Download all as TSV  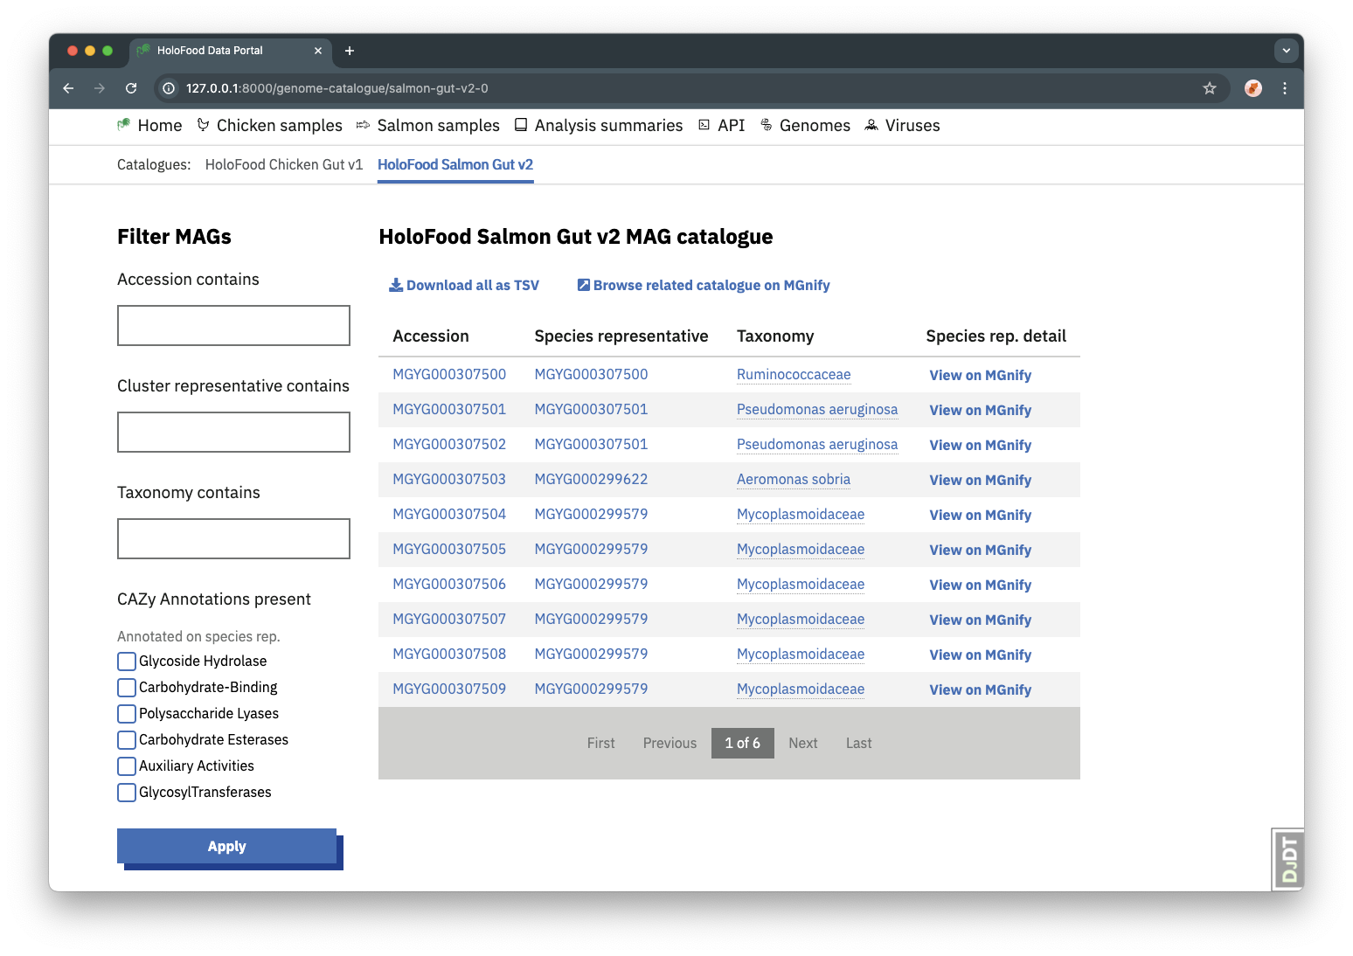(x=473, y=285)
